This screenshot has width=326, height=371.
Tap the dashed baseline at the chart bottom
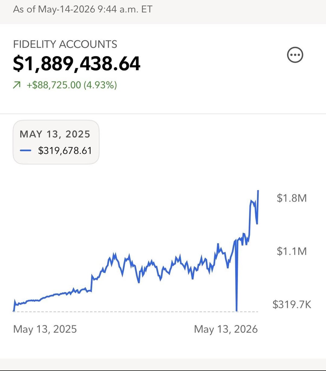tap(136, 312)
